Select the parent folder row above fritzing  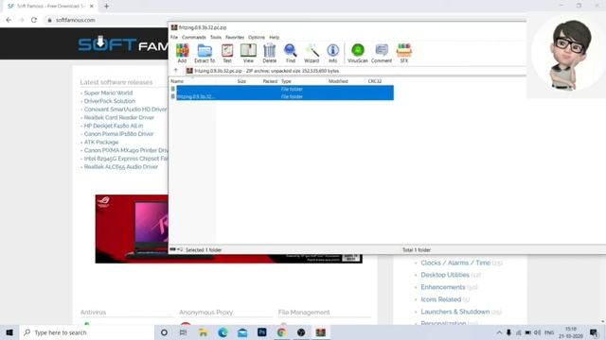[282, 89]
